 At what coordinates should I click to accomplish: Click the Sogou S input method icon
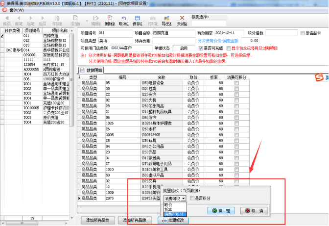click(319, 77)
